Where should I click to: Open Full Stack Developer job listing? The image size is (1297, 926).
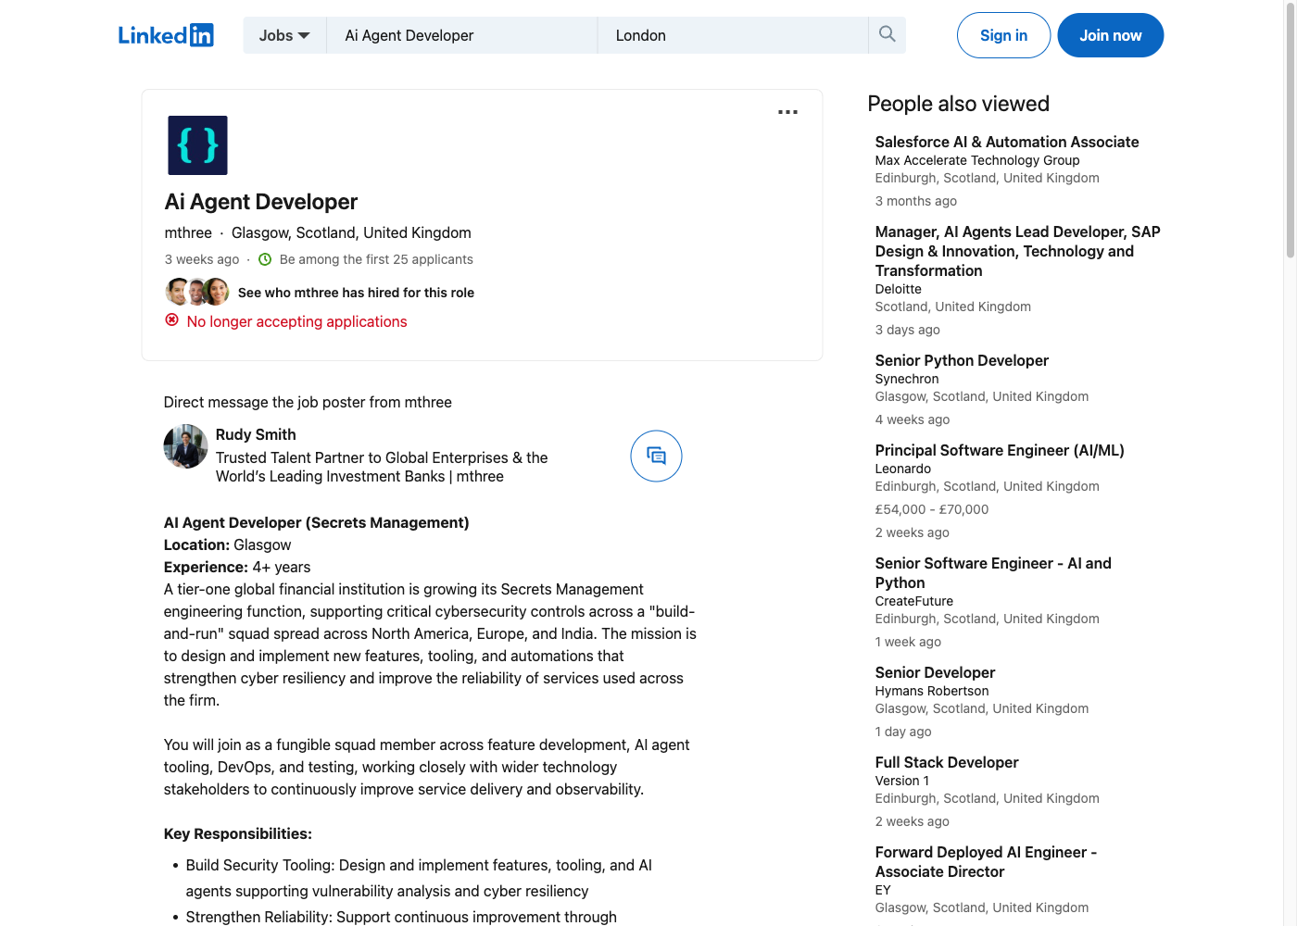[947, 762]
